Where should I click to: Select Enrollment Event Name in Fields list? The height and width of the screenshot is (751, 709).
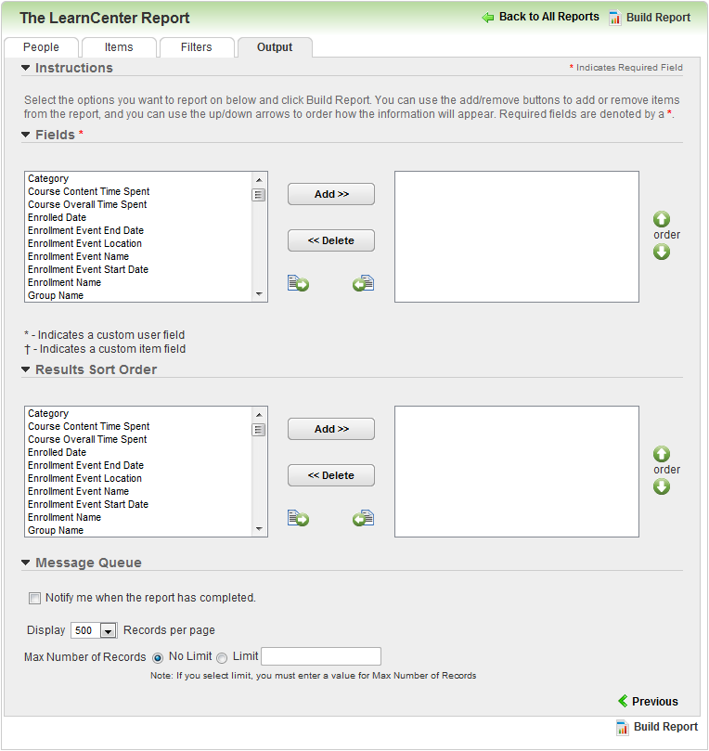point(138,256)
